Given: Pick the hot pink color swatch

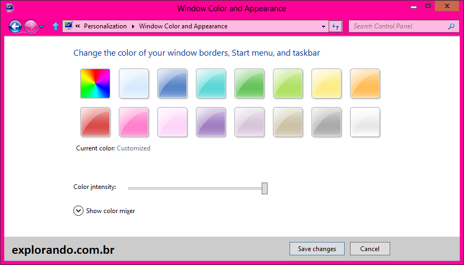Looking at the screenshot, I should coord(134,122).
